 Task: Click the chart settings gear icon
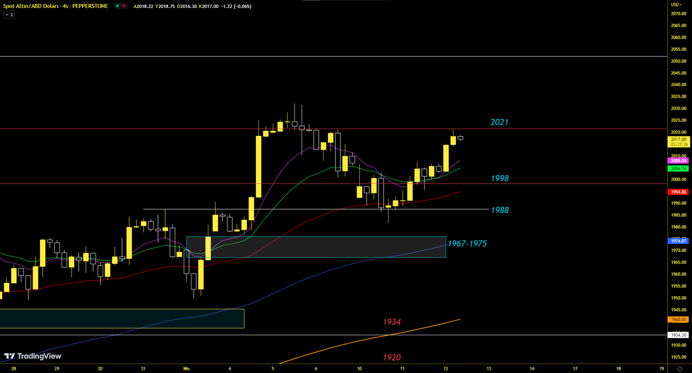(x=679, y=369)
